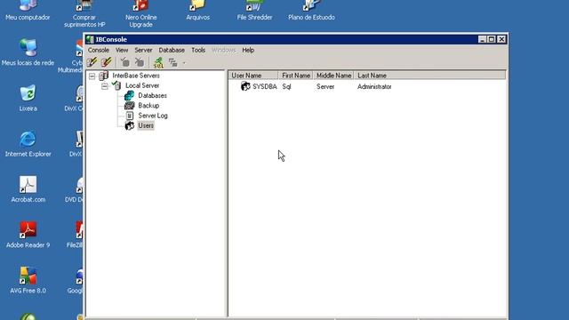Launch the Interactive SQL toolbar icon
This screenshot has height=320, width=569.
(x=158, y=63)
